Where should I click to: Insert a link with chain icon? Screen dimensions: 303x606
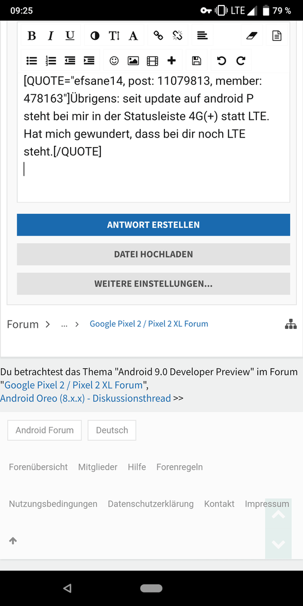click(x=158, y=36)
